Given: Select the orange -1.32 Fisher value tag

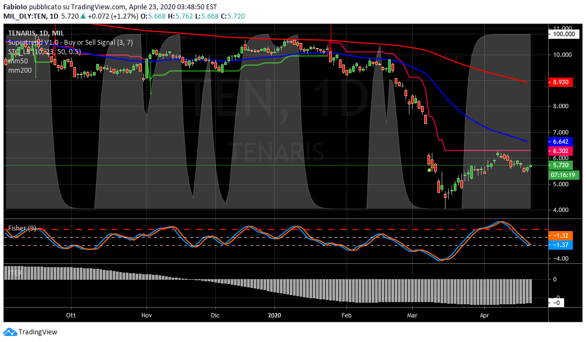Looking at the screenshot, I should 559,235.
